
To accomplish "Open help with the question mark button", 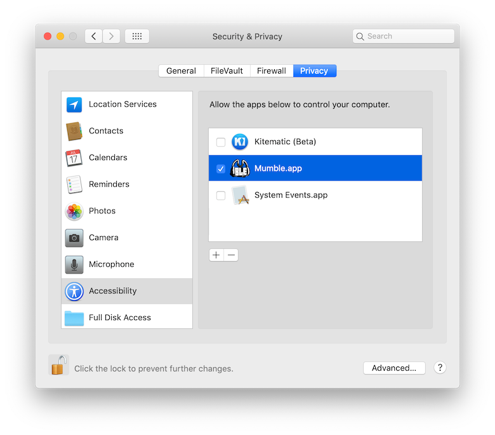I will point(440,368).
